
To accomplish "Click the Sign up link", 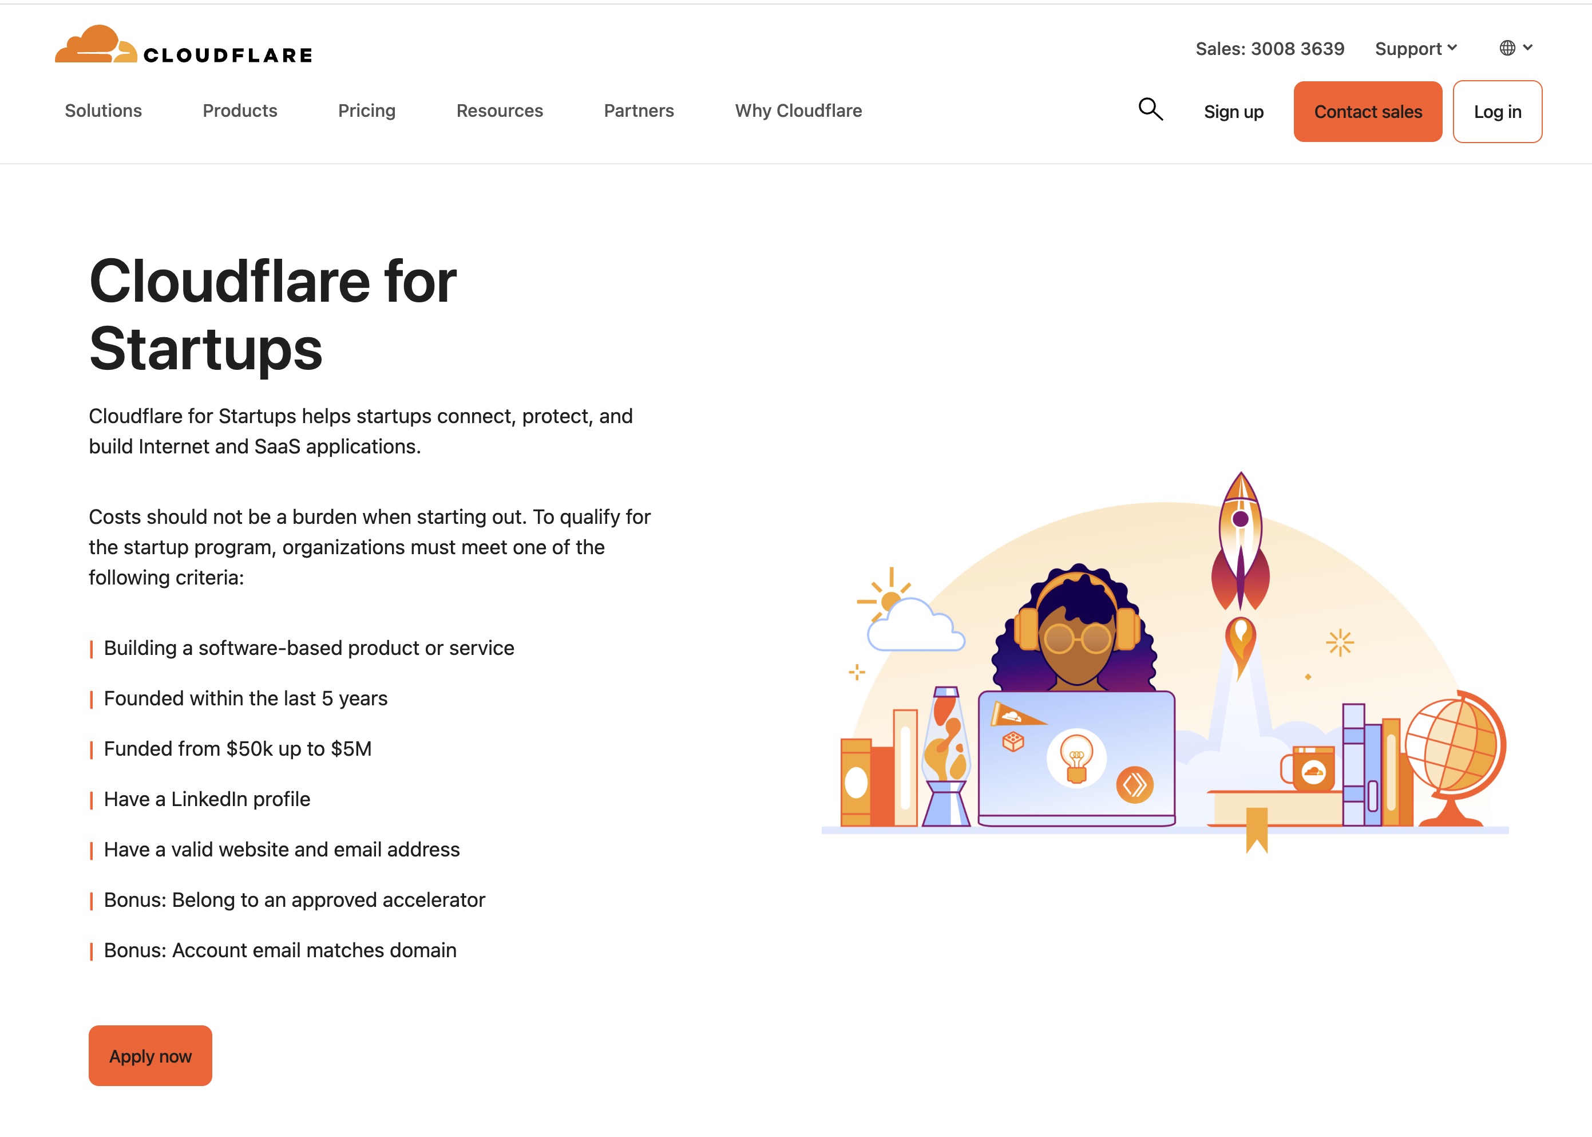I will [1234, 112].
